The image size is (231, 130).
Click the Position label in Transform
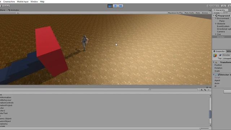click(218, 65)
